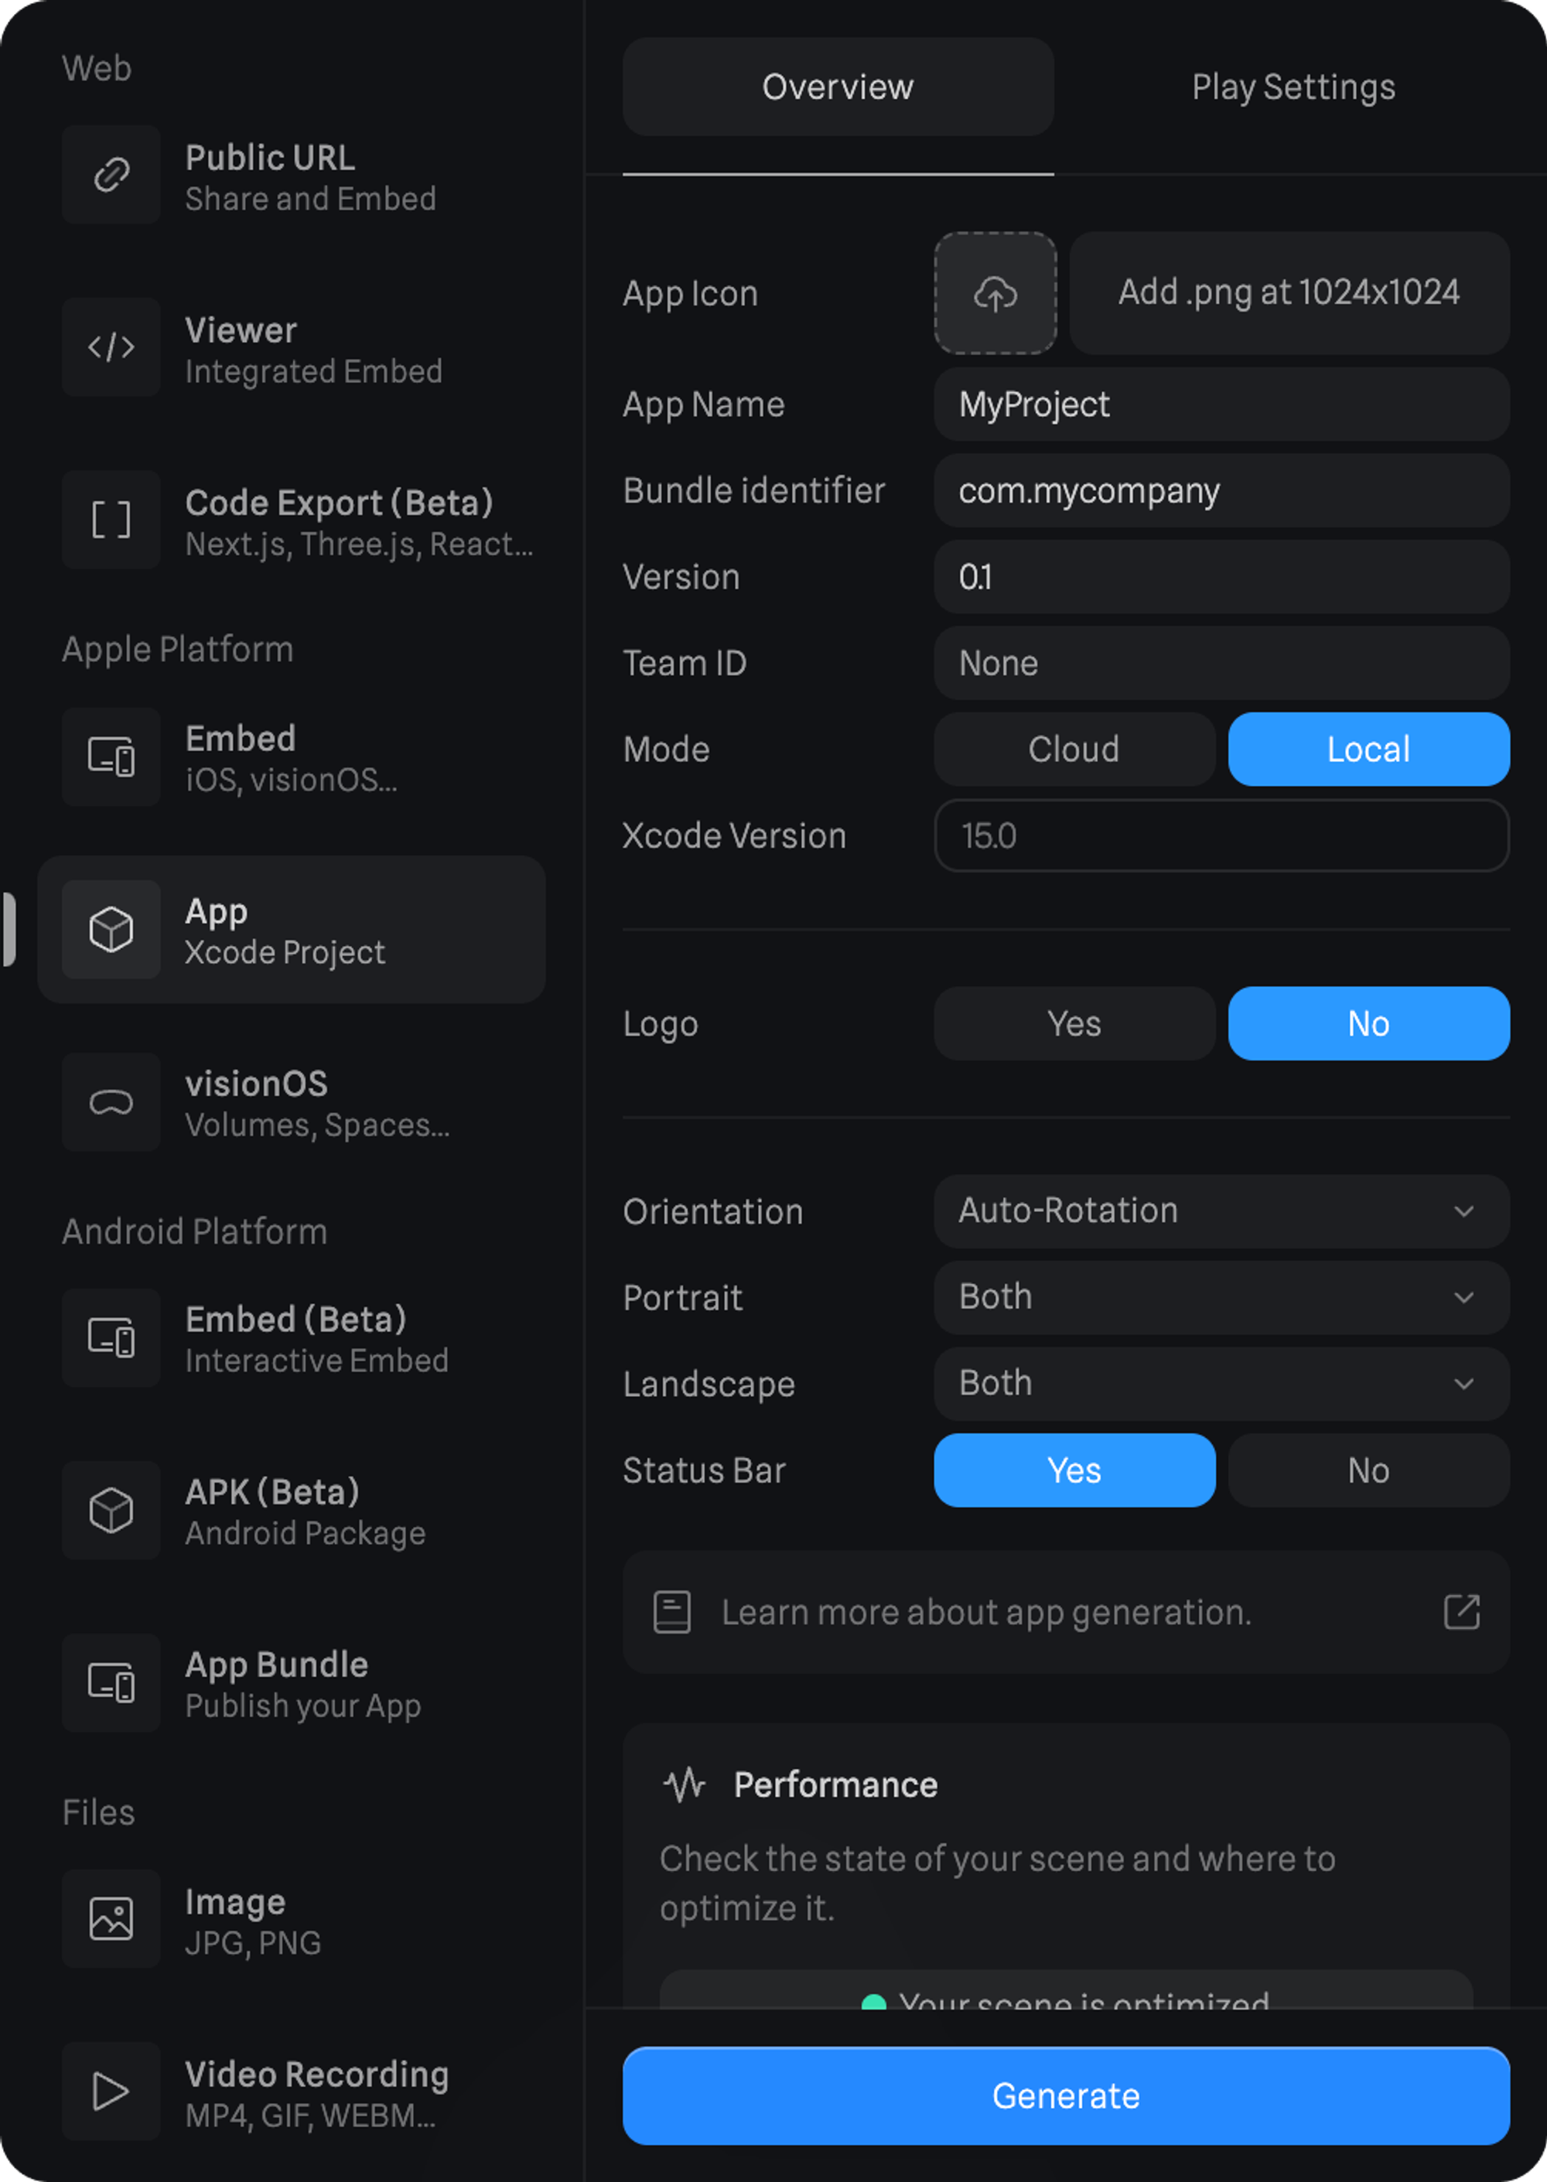Screen dimensions: 1547x2182
Task: Open the Portrait dropdown
Action: [x=1221, y=1297]
